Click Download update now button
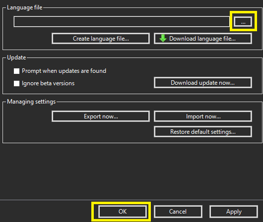 (x=203, y=83)
